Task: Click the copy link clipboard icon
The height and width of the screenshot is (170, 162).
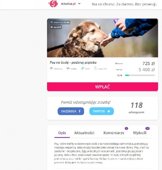Action: (95, 68)
